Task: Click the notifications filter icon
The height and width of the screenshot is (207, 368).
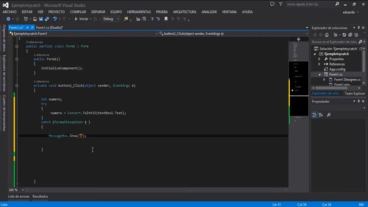Action: pos(281,4)
